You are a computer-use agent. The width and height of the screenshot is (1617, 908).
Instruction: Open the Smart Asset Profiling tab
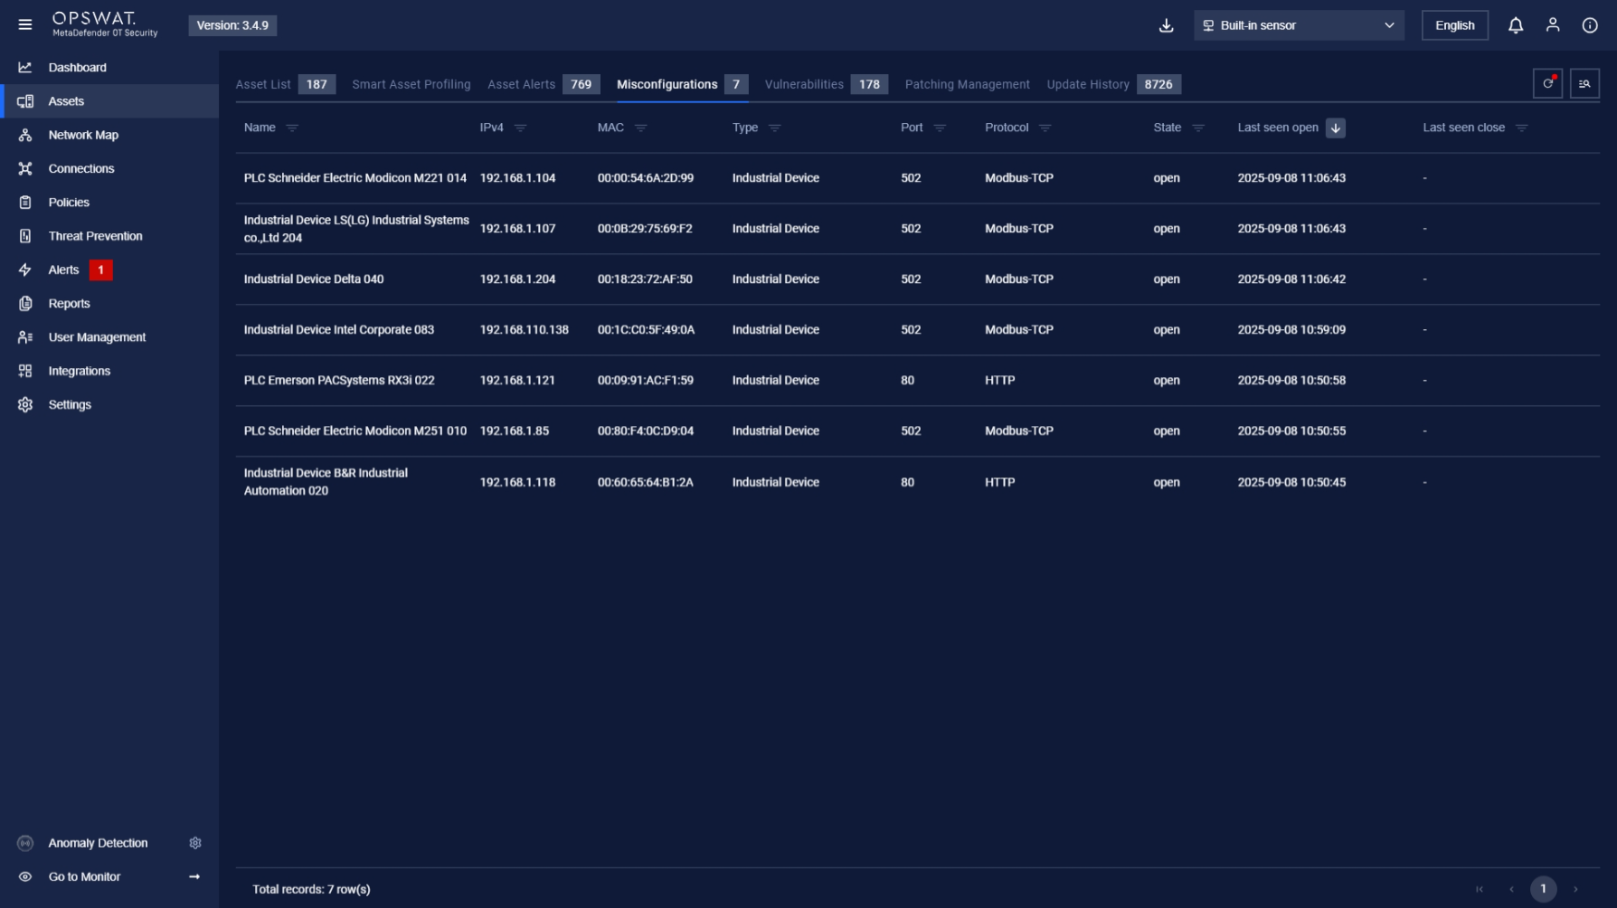pos(411,84)
